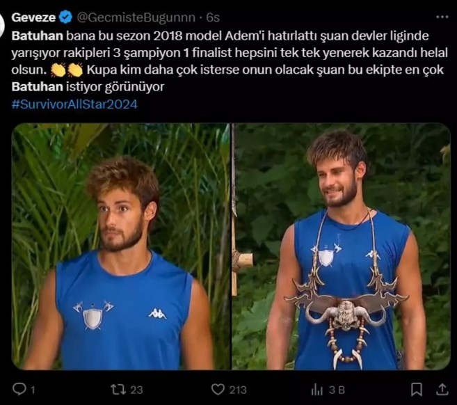The image size is (457, 405).
Task: Open the tweet via the 6s timestamp
Action: click(213, 17)
